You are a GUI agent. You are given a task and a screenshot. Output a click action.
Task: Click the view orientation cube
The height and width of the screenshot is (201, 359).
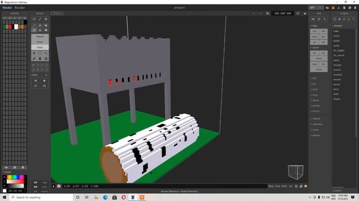(x=296, y=172)
